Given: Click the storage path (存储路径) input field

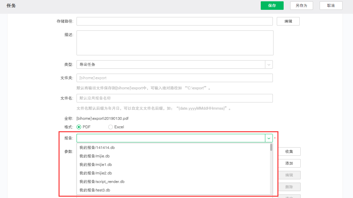Looking at the screenshot, I should (x=174, y=21).
